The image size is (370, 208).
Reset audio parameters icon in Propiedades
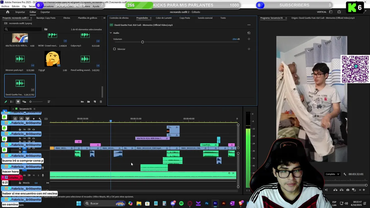(x=249, y=33)
